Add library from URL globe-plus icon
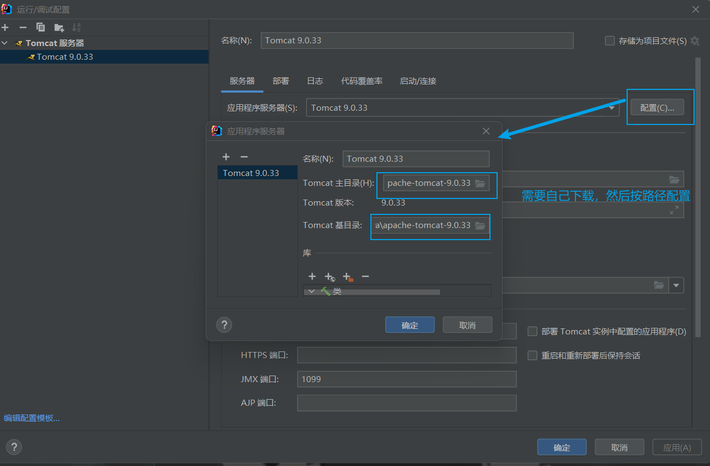This screenshot has width=710, height=466. coord(329,277)
